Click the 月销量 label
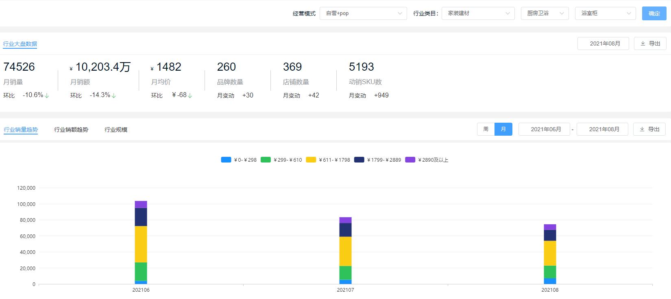 [x=13, y=82]
